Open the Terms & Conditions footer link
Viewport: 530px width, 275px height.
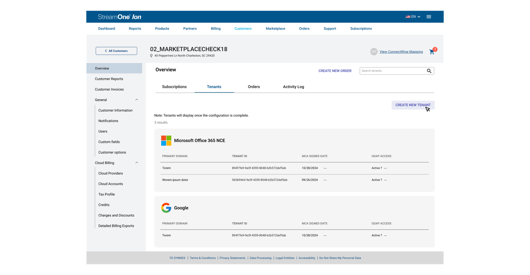[x=202, y=258]
